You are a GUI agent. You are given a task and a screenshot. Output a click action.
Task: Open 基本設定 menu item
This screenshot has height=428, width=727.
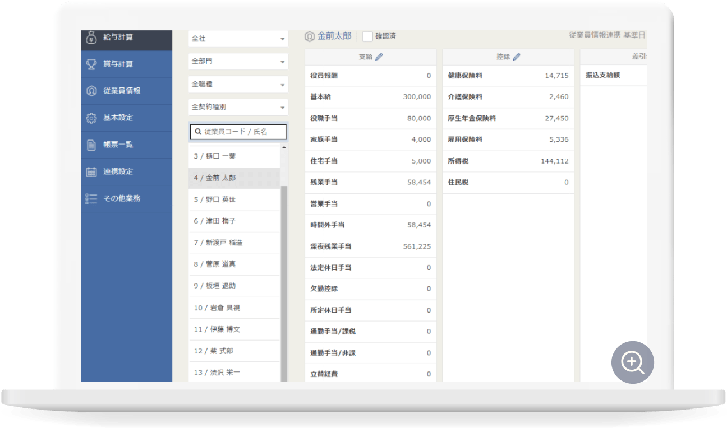tap(126, 118)
